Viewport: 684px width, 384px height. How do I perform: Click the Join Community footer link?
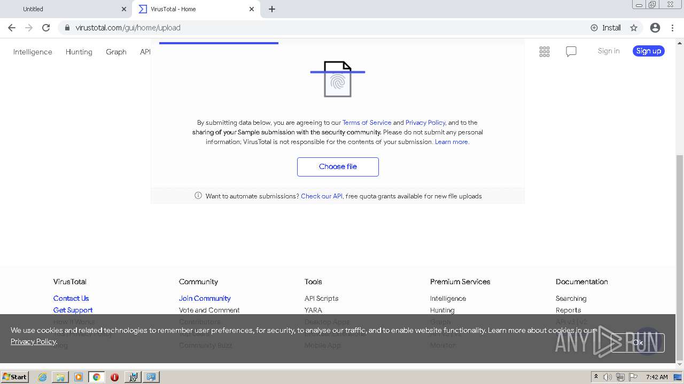coord(205,298)
